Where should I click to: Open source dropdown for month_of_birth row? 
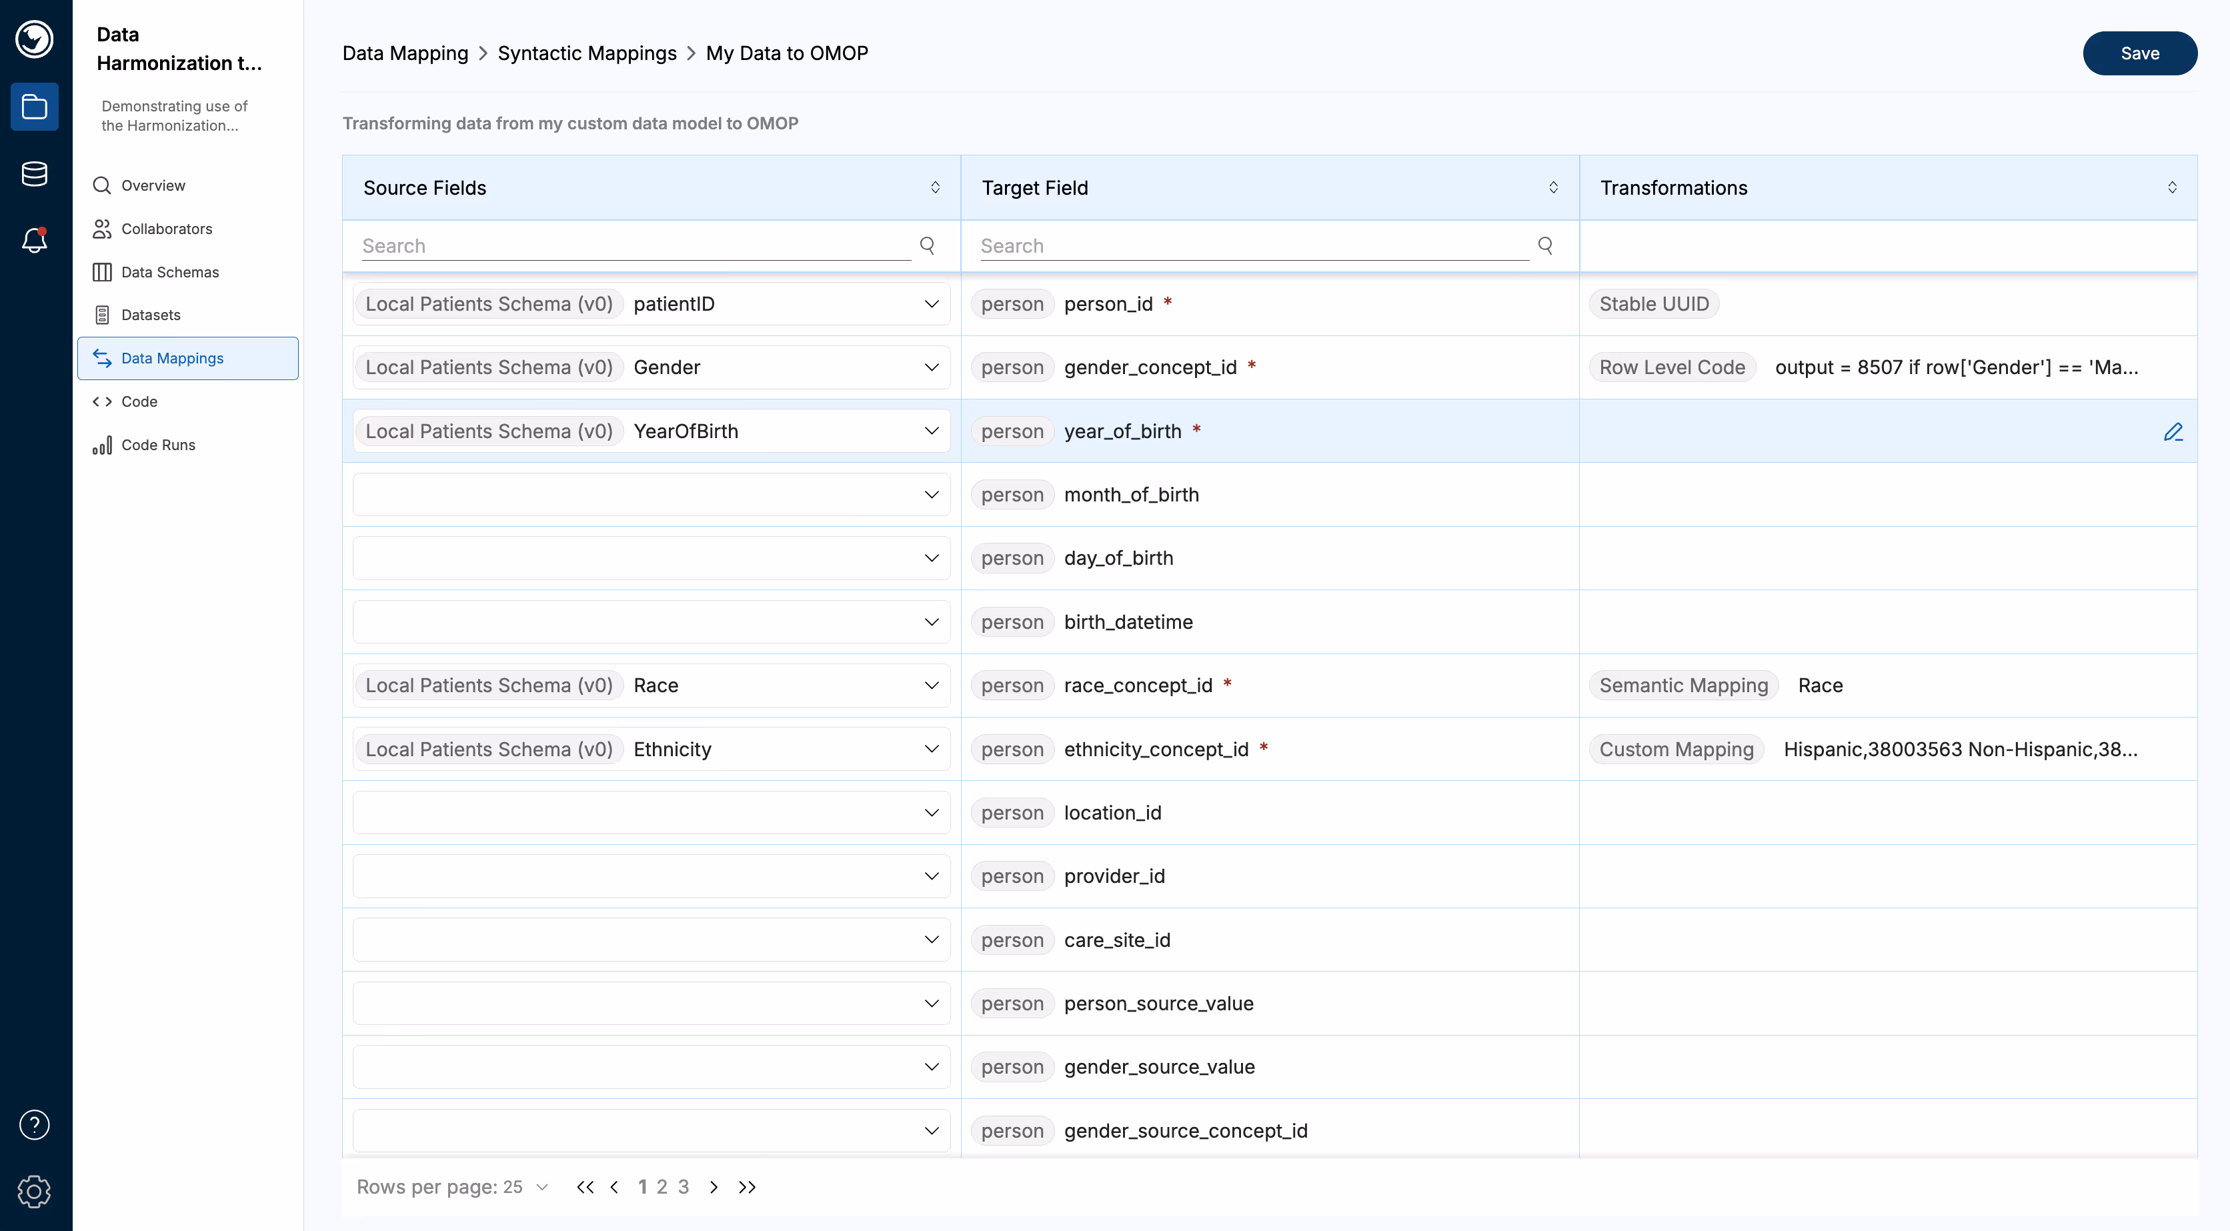click(651, 494)
